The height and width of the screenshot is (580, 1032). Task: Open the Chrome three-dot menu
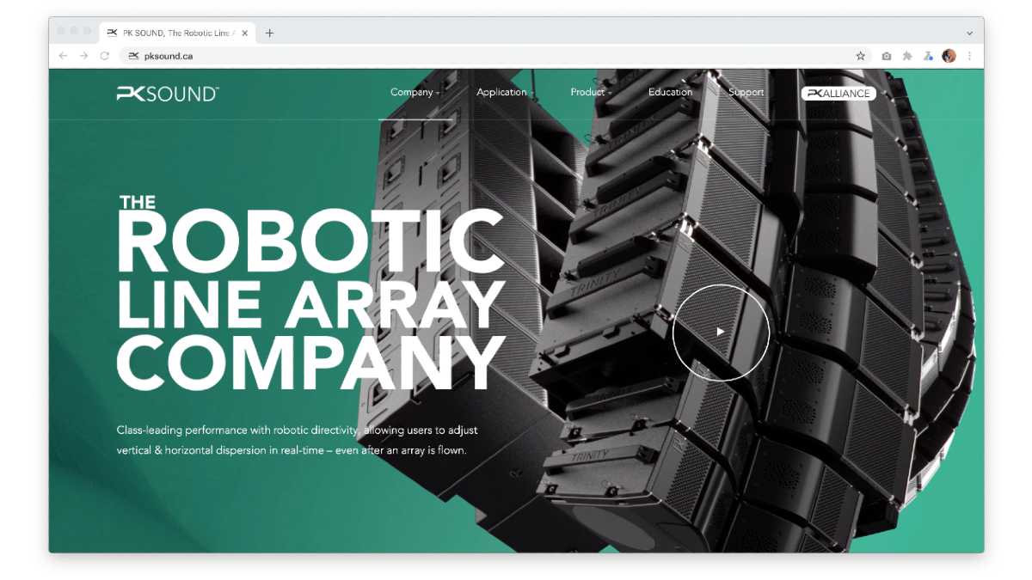pyautogui.click(x=969, y=56)
